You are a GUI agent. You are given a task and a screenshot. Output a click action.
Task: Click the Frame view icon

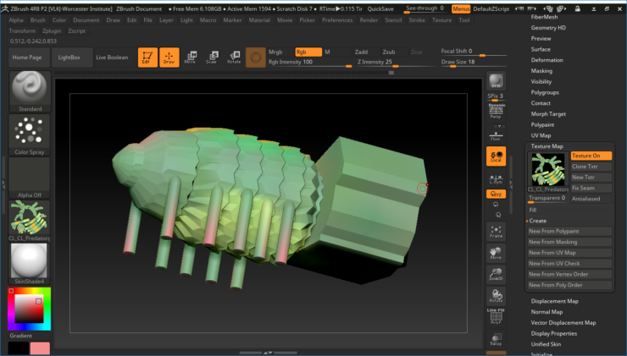[x=496, y=231]
